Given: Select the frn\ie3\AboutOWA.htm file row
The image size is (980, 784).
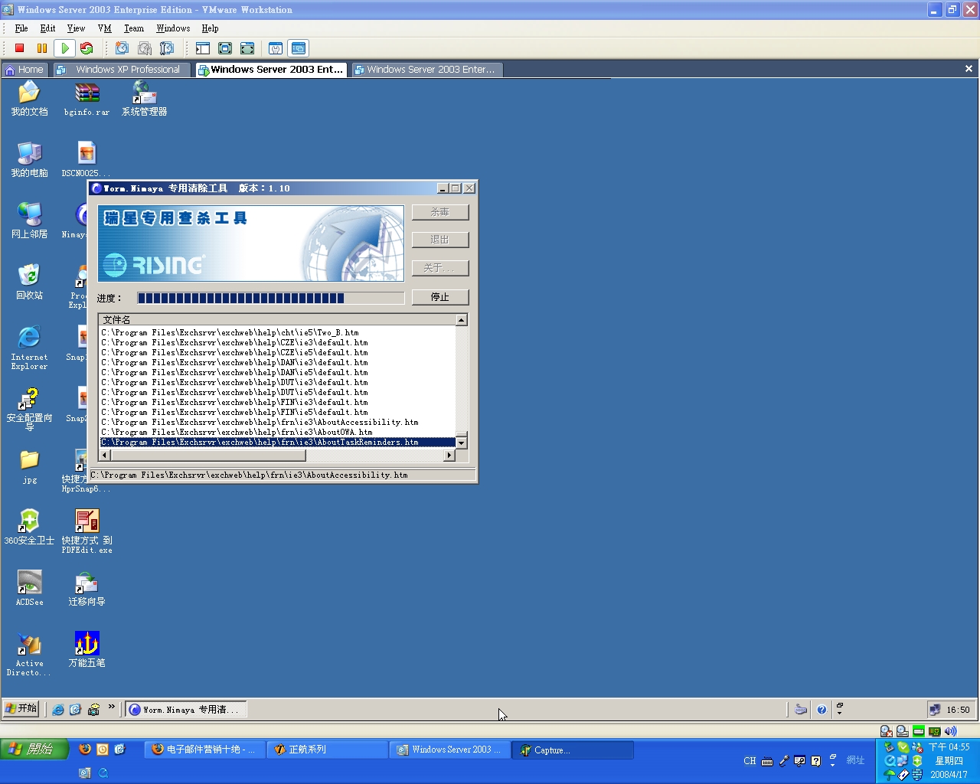Looking at the screenshot, I should tap(278, 433).
